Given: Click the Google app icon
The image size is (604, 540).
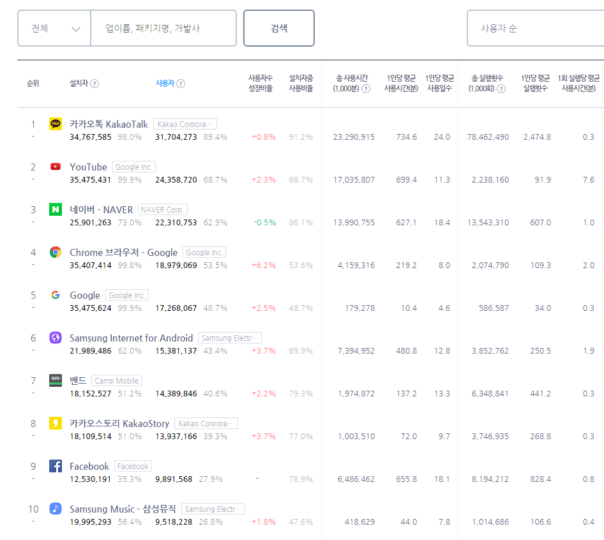Looking at the screenshot, I should pyautogui.click(x=56, y=295).
